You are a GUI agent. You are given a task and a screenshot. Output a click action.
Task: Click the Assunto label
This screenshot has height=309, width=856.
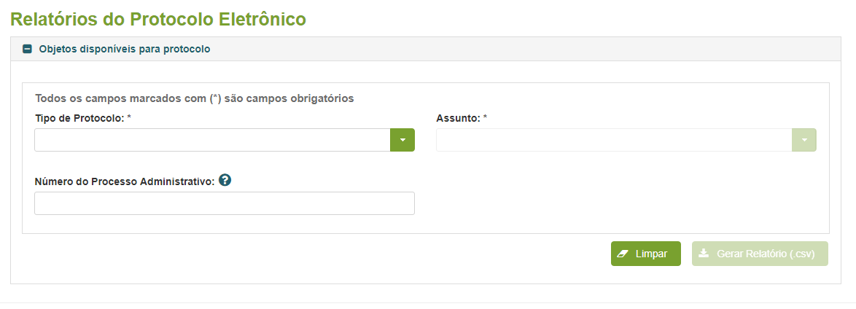458,118
